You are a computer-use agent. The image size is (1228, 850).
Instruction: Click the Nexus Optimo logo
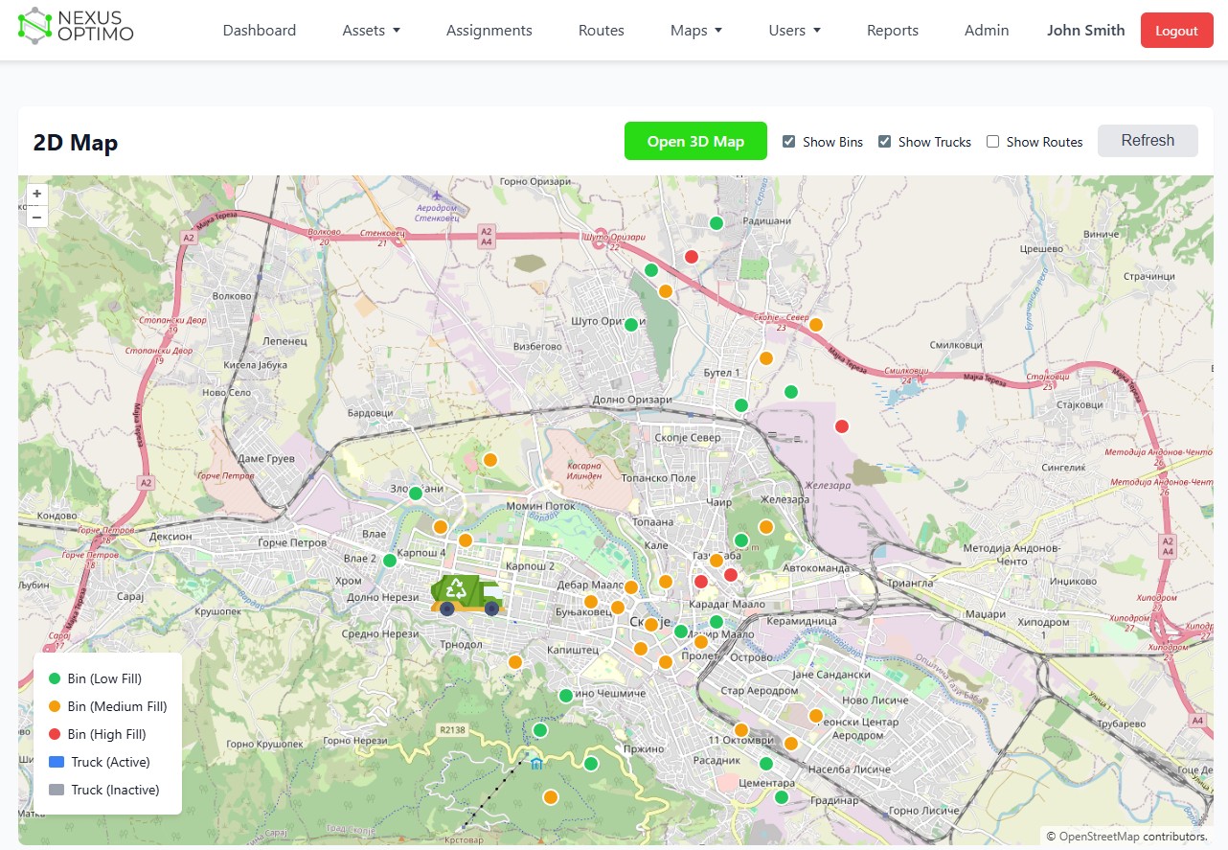(76, 26)
